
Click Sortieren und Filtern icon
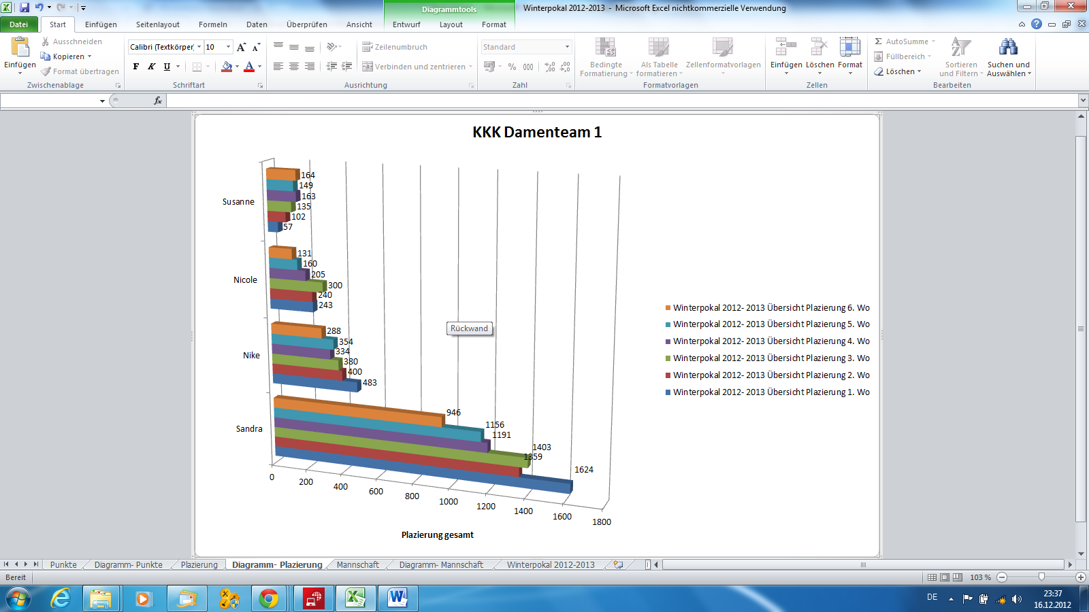click(960, 48)
